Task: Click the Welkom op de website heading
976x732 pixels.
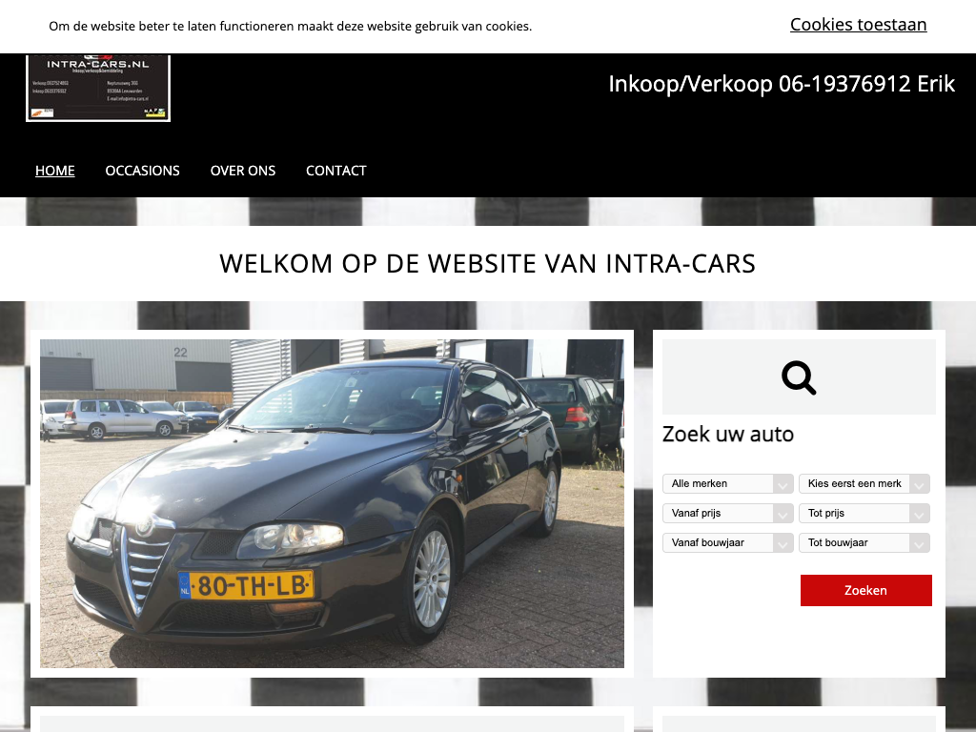Action: tap(487, 263)
